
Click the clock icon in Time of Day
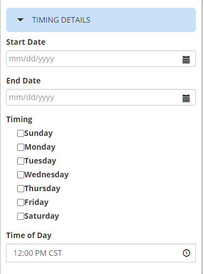coord(186,253)
